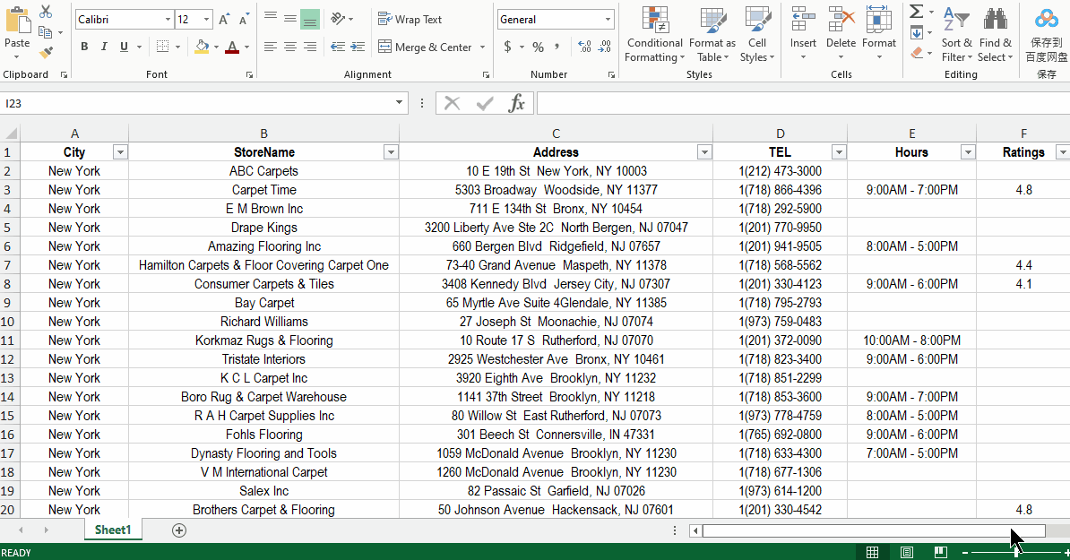This screenshot has height=560, width=1070.
Task: Switch to Page Layout view
Action: pos(906,553)
